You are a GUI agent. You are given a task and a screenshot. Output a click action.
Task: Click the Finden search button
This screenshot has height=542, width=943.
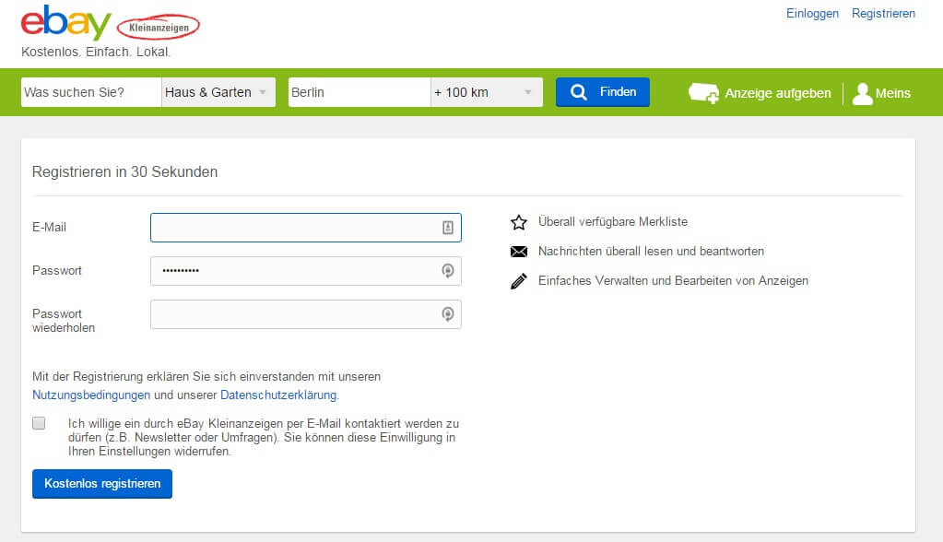pyautogui.click(x=603, y=92)
